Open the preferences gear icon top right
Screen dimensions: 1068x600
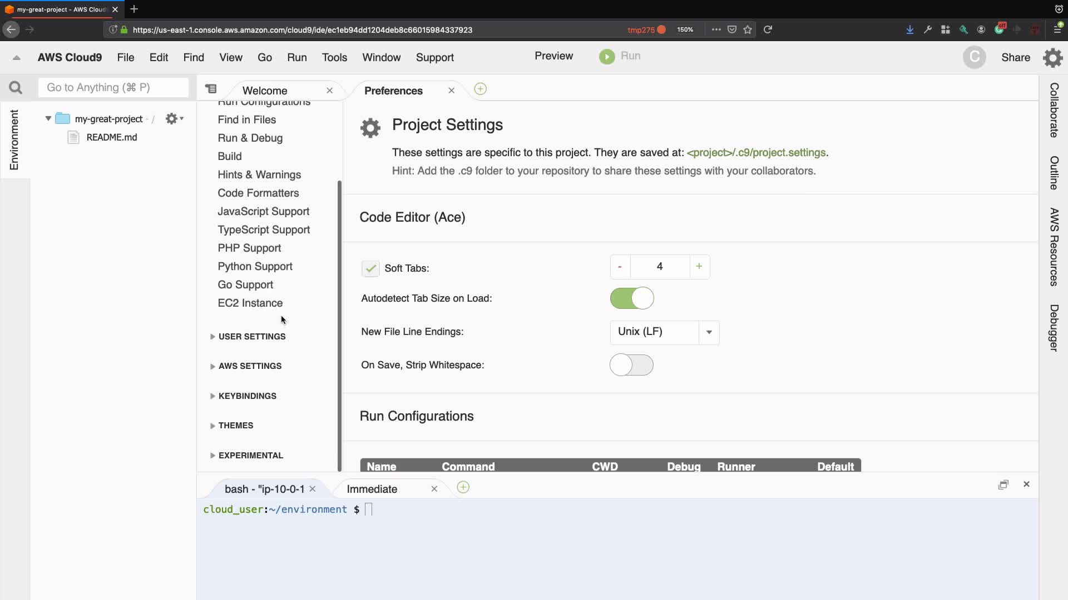[x=1052, y=58]
